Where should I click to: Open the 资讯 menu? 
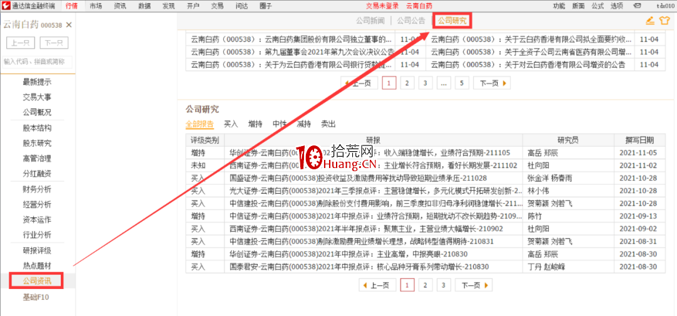coord(120,6)
